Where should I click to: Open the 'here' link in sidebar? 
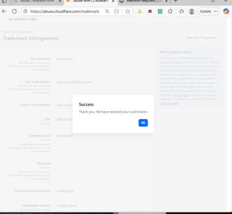pos(191,87)
